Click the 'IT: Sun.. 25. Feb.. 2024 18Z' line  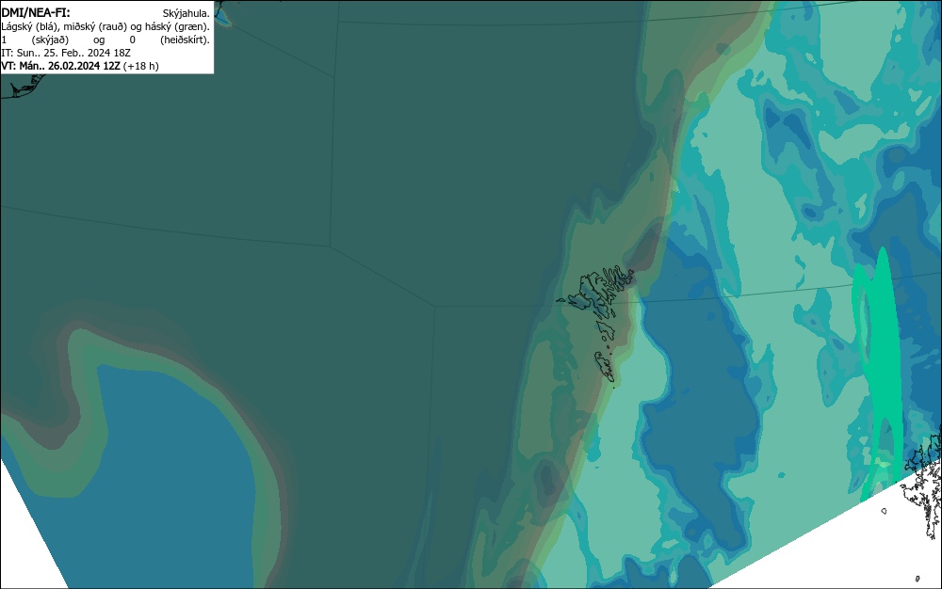point(66,53)
